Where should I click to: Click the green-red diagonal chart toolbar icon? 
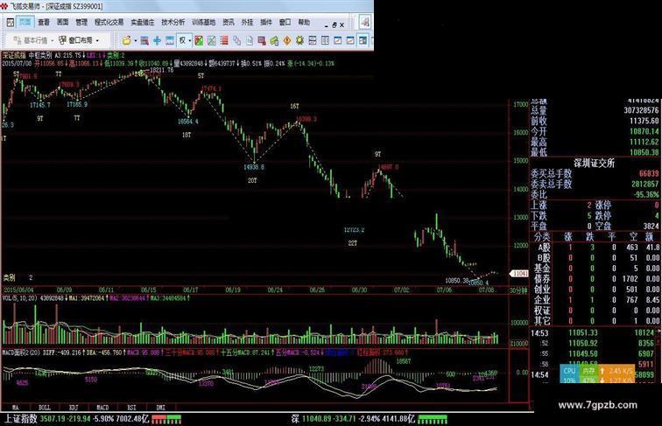pyautogui.click(x=199, y=40)
